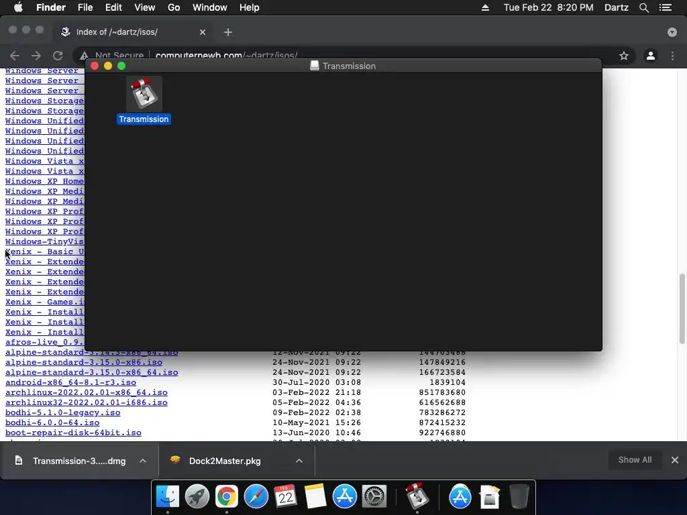
Task: Open bodhi-5.1.0-legacy.iso link
Action: click(x=62, y=413)
